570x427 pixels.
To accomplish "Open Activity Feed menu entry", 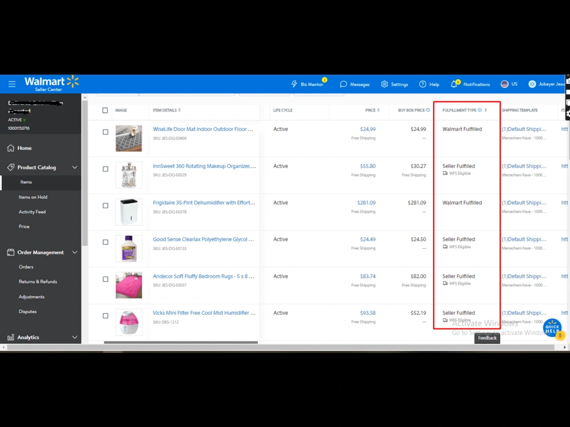I will pyautogui.click(x=32, y=212).
